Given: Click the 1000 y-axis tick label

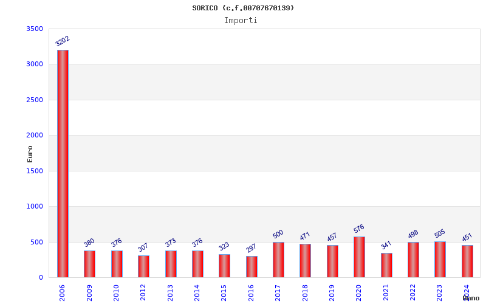Looking at the screenshot, I should 35,206.
